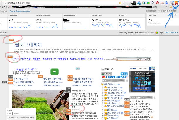Open the Pageviews metric dropdown
This screenshot has width=179, height=120.
click(x=13, y=16)
